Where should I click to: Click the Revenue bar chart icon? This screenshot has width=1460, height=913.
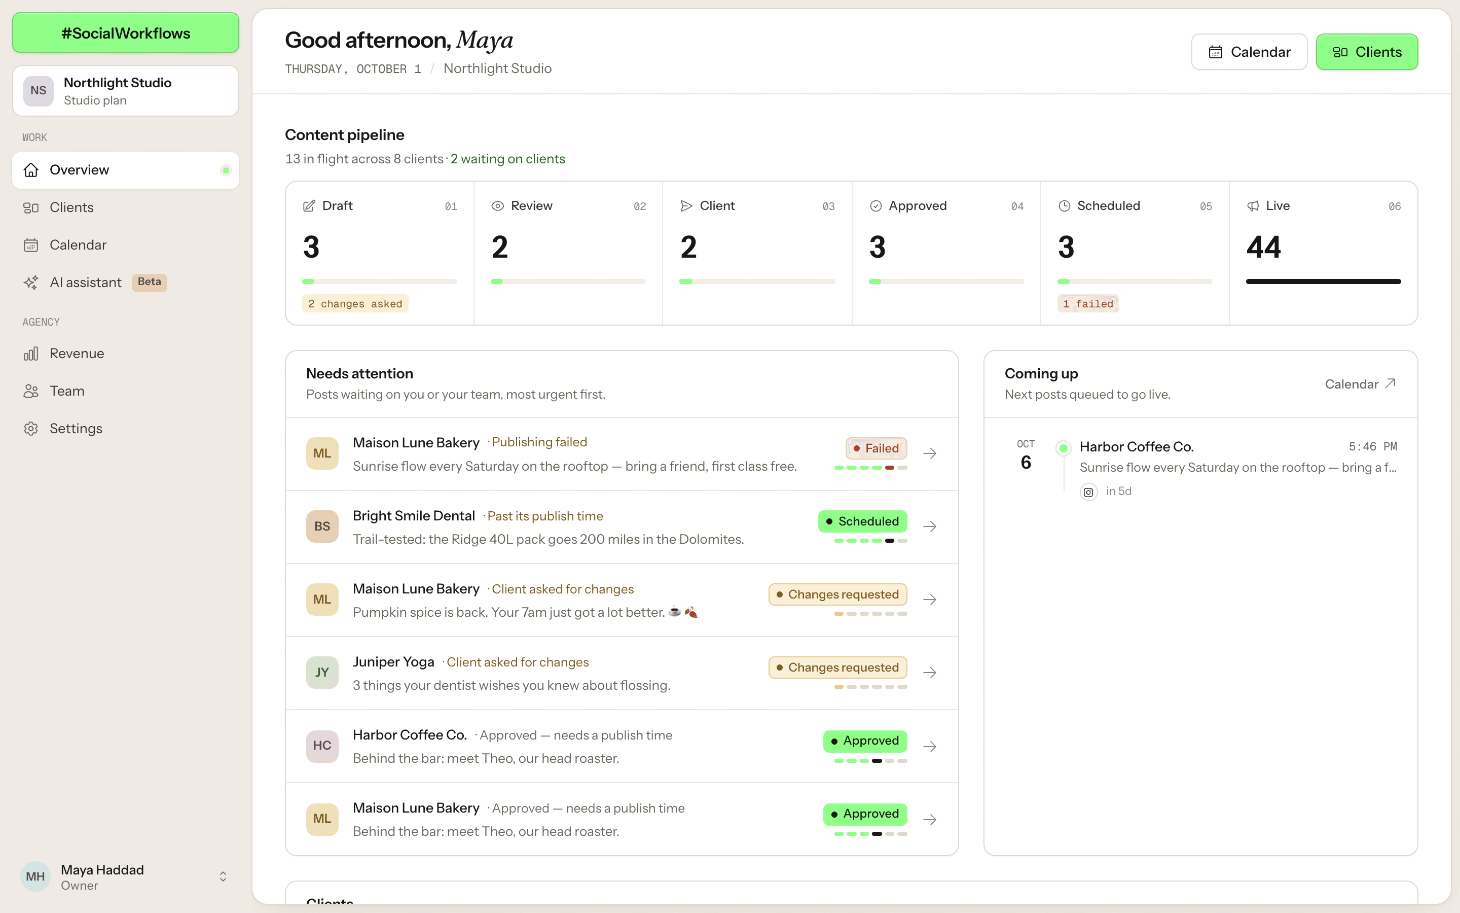click(31, 354)
